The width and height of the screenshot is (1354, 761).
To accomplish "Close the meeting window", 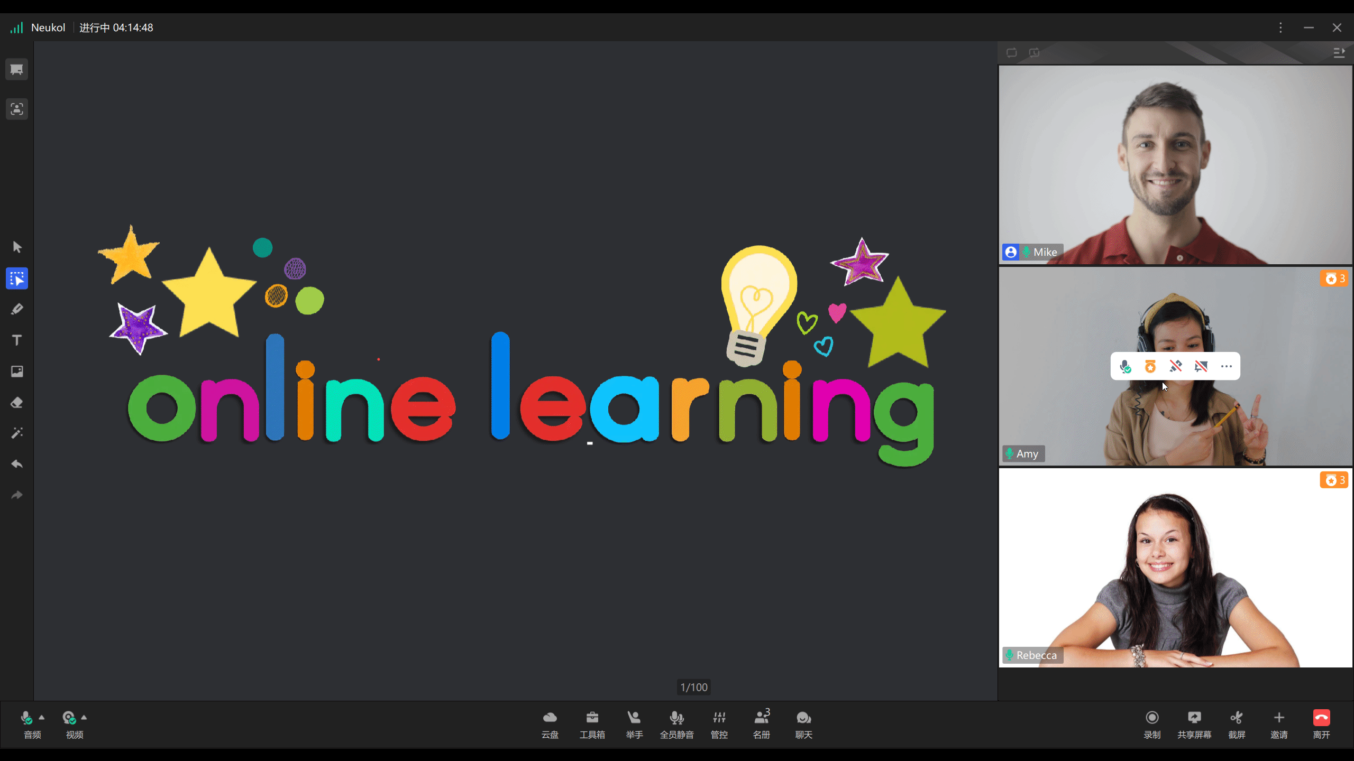I will click(x=1337, y=27).
